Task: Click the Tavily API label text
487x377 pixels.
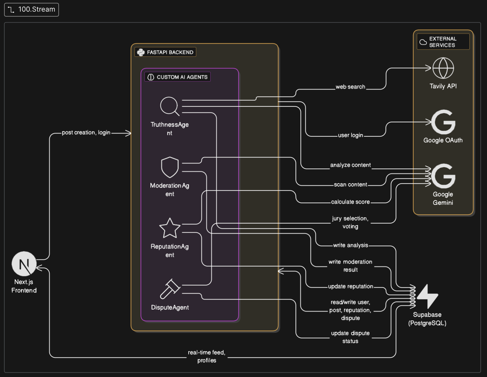Action: (x=443, y=86)
